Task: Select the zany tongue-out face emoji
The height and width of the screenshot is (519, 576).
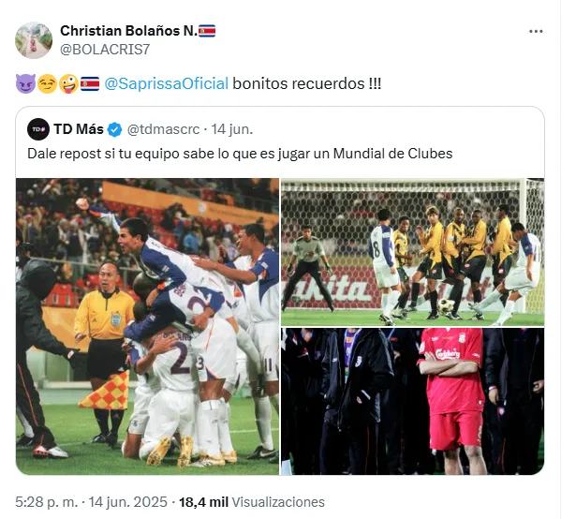Action: [67, 84]
